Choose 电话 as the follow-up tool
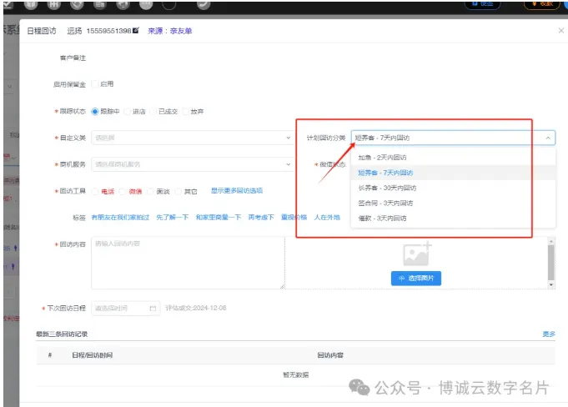This screenshot has width=568, height=407. coord(98,192)
